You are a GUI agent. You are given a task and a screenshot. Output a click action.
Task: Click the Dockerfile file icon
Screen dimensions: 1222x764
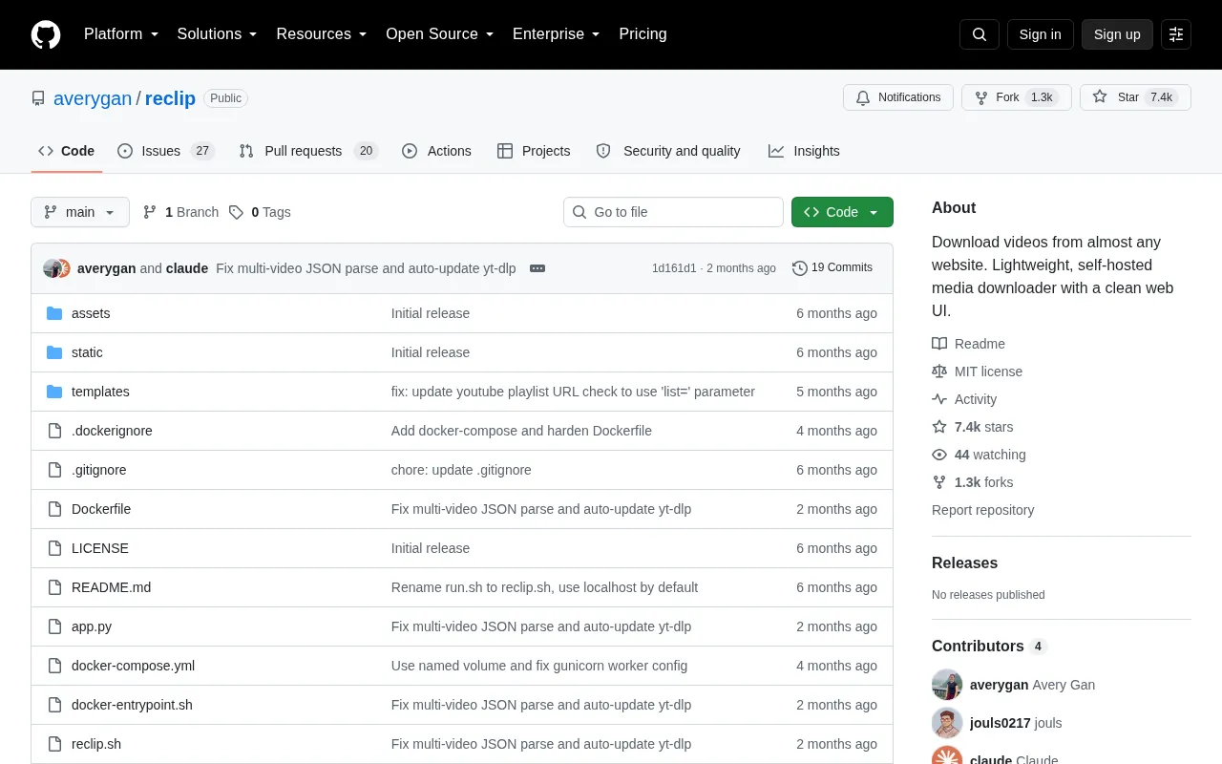[x=54, y=509]
